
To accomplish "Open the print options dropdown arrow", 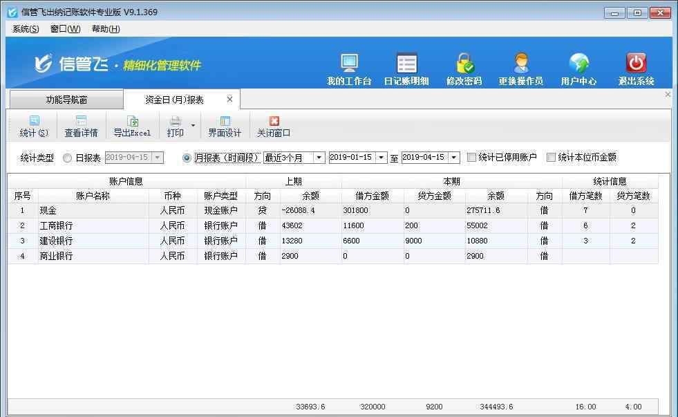I will [193, 125].
